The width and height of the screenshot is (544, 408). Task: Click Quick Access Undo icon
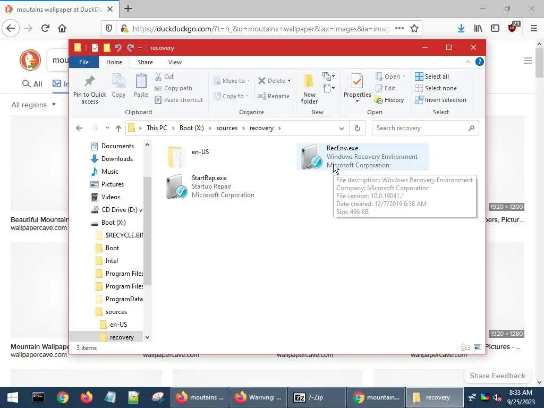(118, 47)
